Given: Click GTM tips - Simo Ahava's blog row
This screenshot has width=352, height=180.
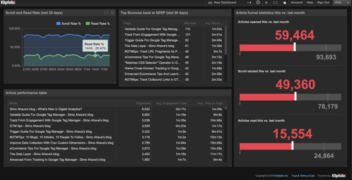Looking at the screenshot, I should (x=116, y=126).
